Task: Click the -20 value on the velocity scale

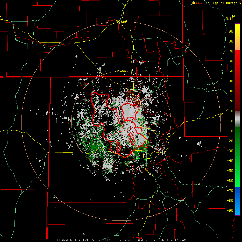Action: coord(230,141)
